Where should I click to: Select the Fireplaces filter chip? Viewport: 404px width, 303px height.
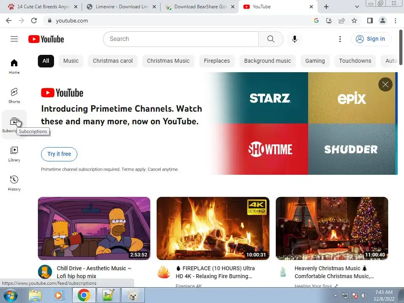click(x=217, y=61)
